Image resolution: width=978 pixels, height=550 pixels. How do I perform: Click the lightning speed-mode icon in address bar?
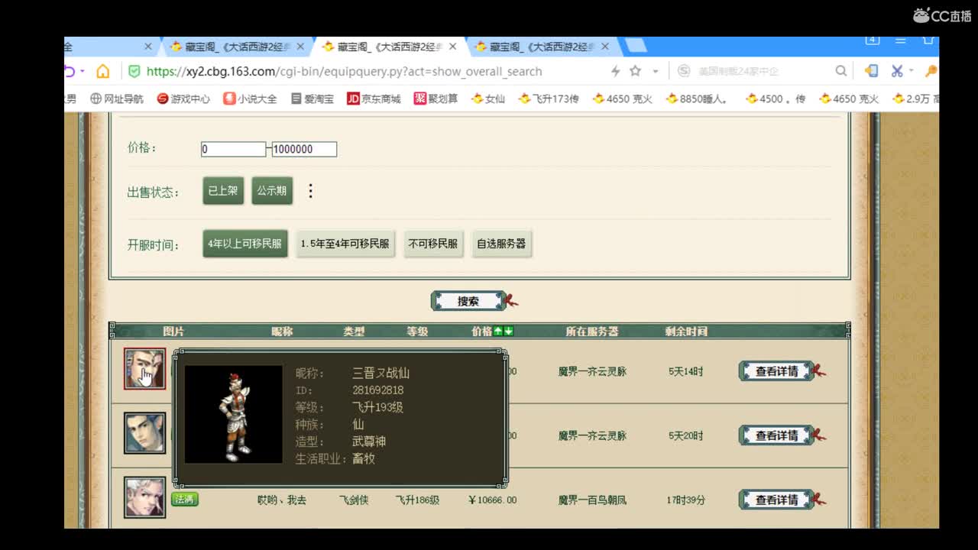615,71
